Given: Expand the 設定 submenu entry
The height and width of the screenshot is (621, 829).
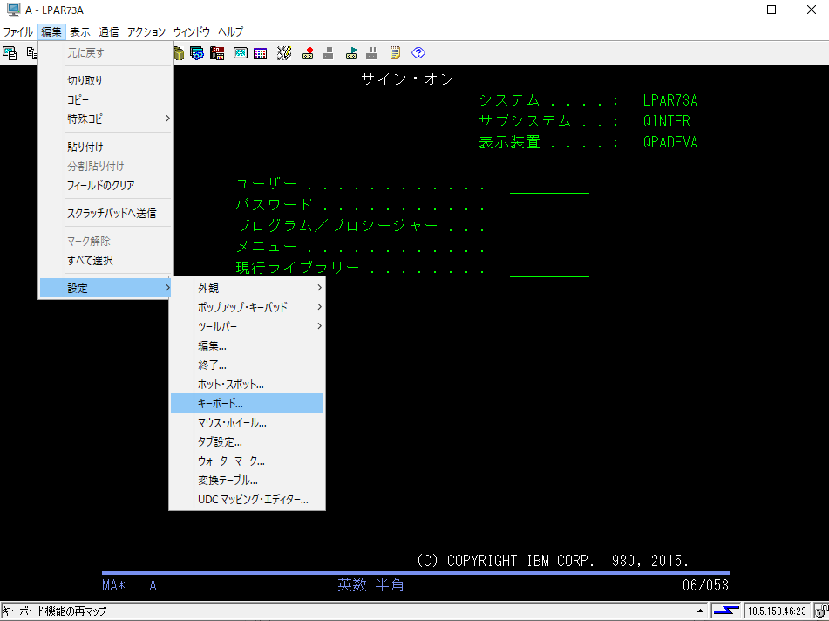Looking at the screenshot, I should tap(106, 289).
